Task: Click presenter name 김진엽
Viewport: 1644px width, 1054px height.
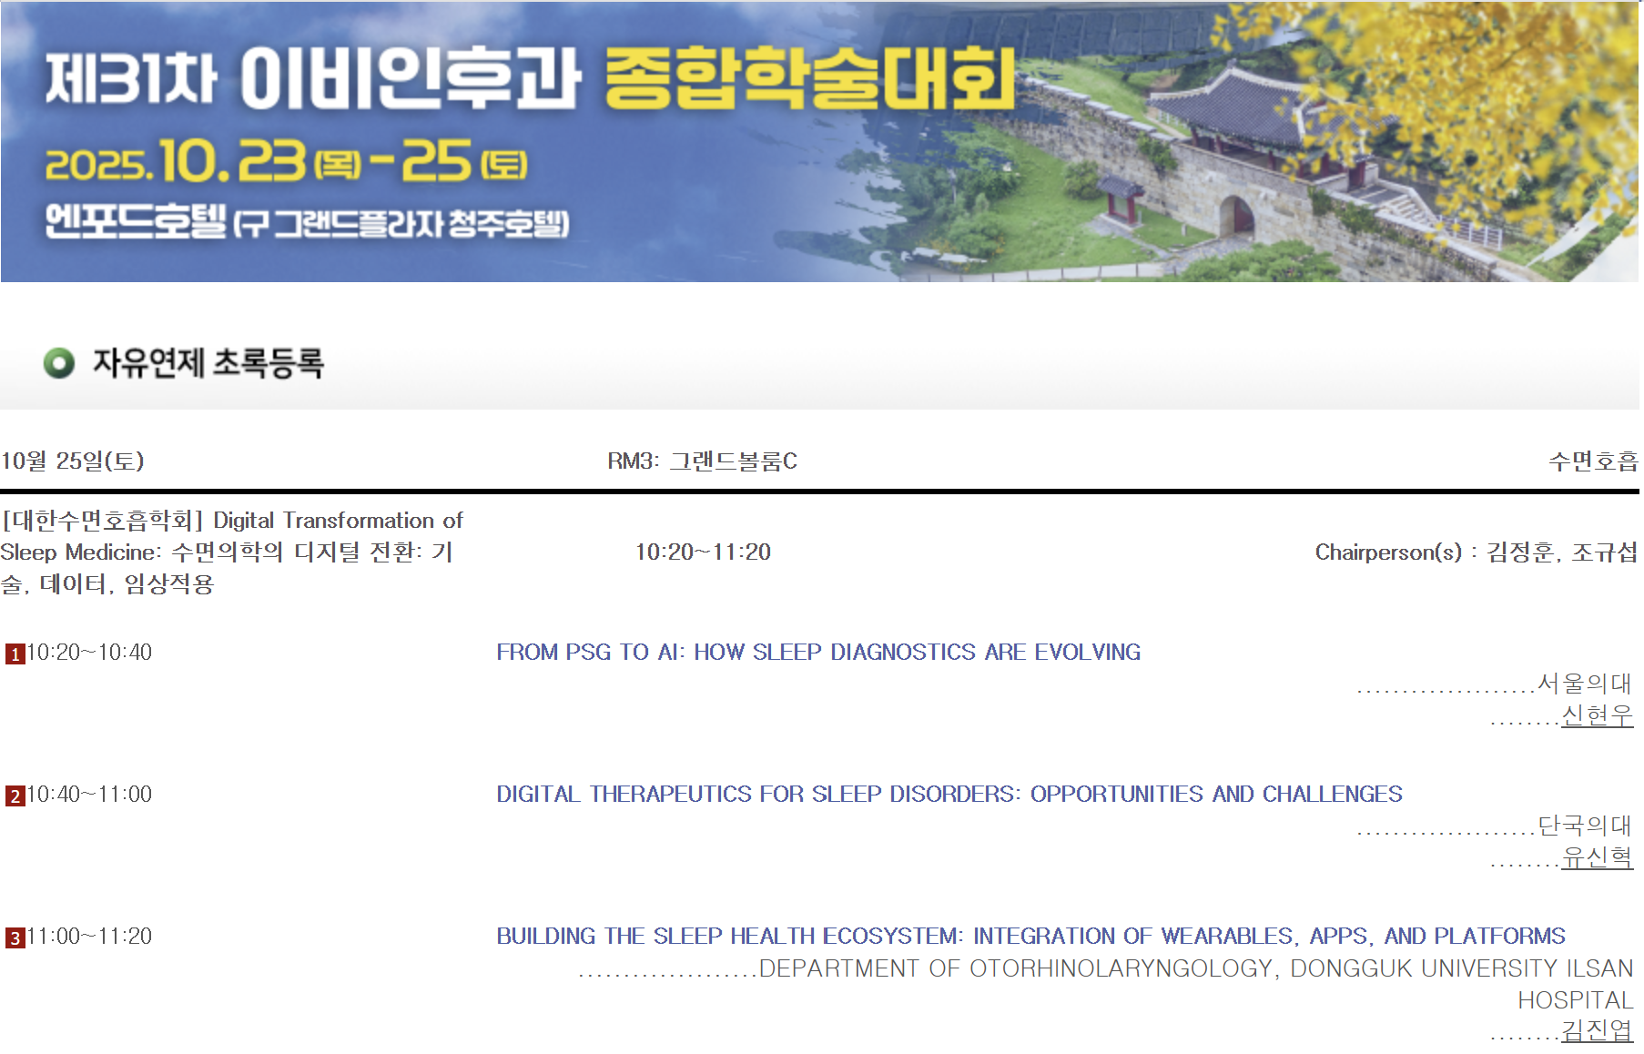Action: pyautogui.click(x=1597, y=1030)
